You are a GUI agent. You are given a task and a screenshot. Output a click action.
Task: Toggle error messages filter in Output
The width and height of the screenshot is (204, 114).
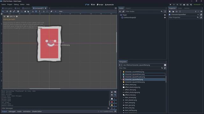113,102
